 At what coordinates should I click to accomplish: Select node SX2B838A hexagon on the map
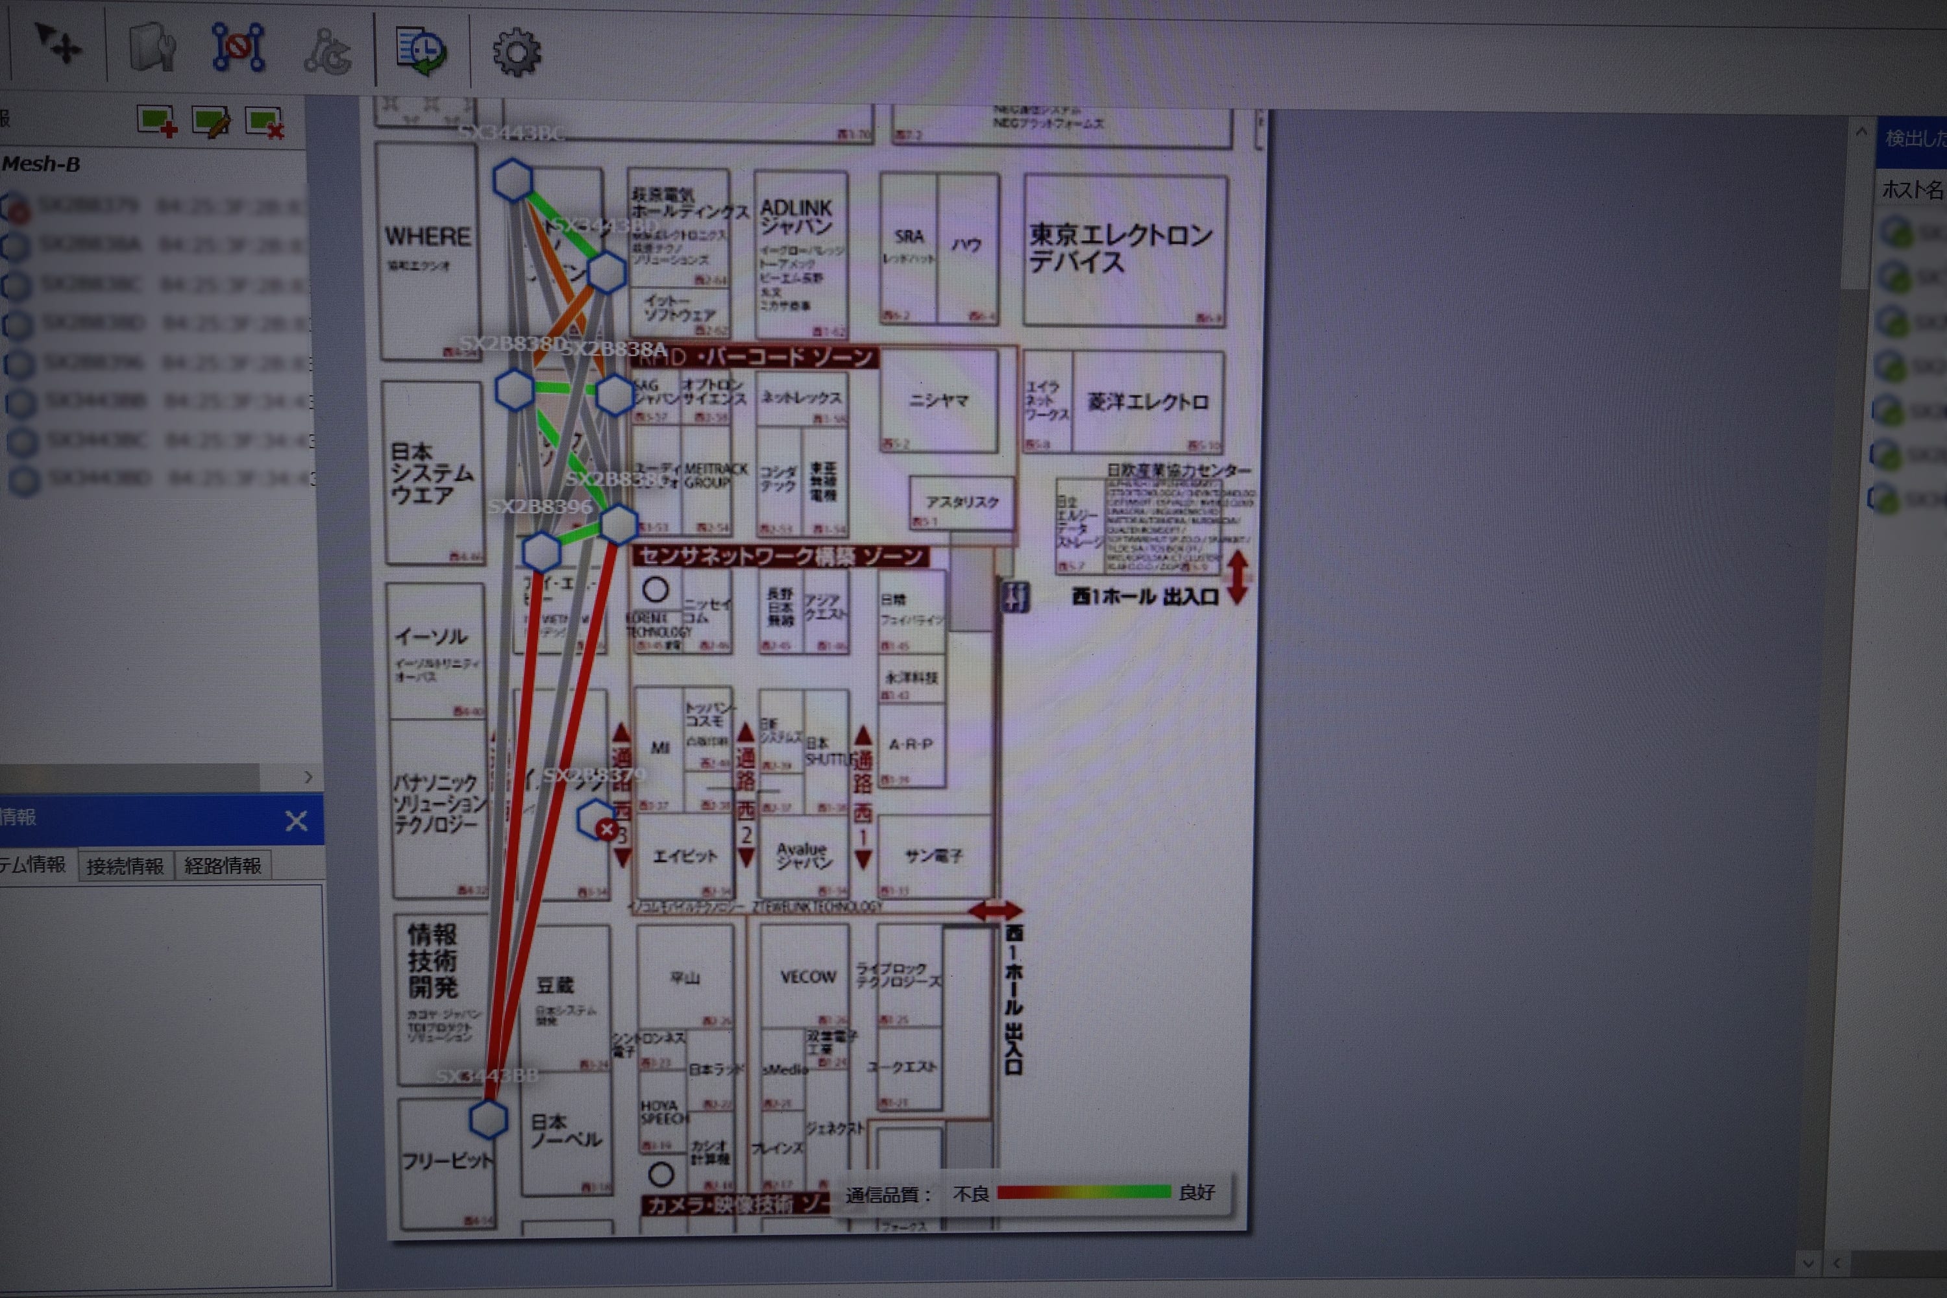615,395
